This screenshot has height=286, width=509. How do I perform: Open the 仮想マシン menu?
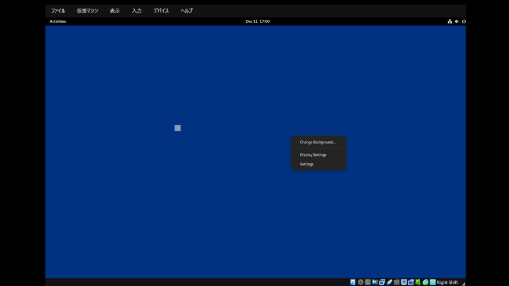point(87,10)
